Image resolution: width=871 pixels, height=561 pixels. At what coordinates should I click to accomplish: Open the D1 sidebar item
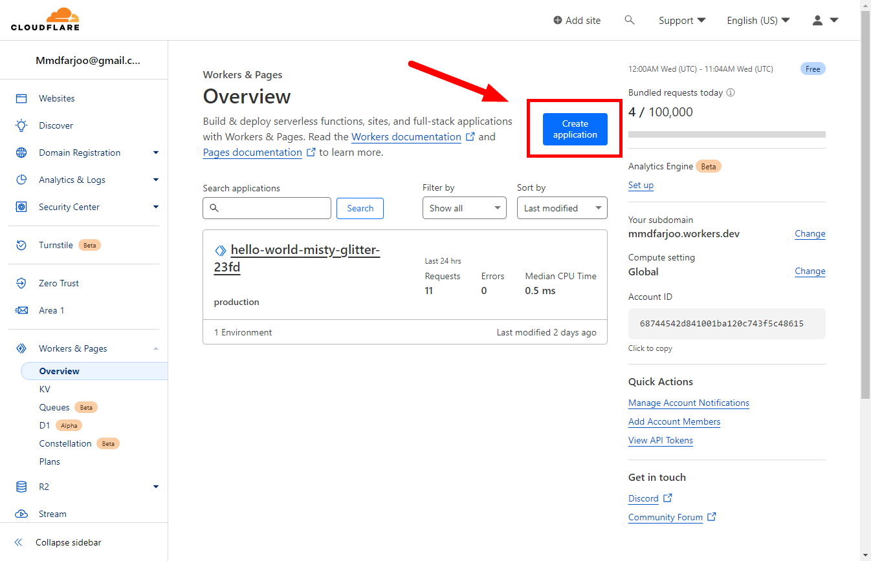[x=44, y=425]
